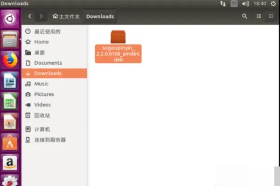Open LibreOffice Calc from the launcher

click(10, 101)
